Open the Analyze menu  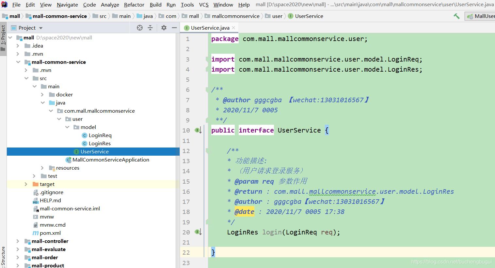[x=110, y=5]
